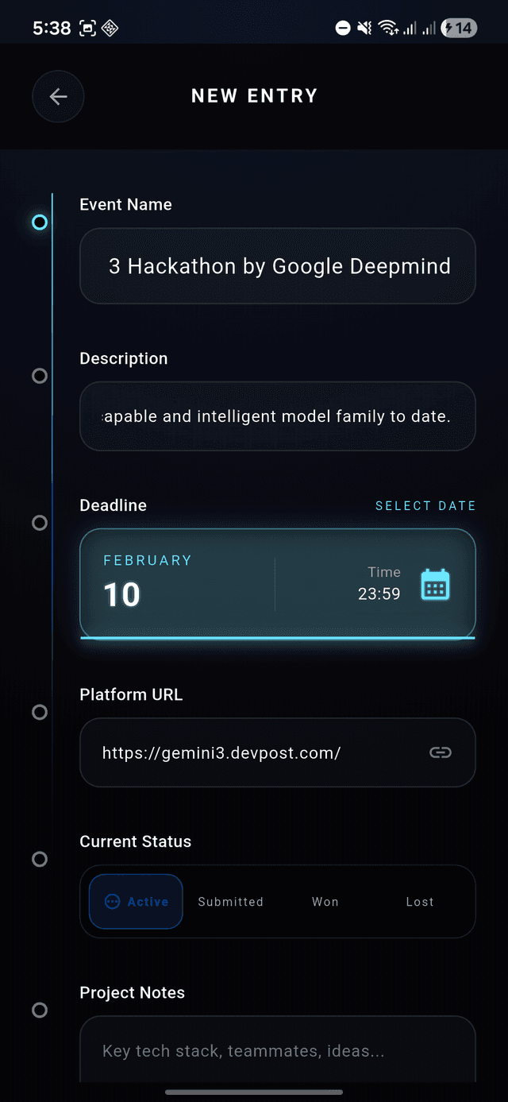The height and width of the screenshot is (1102, 508).
Task: Click the chain link icon beside the URL
Action: pos(440,752)
